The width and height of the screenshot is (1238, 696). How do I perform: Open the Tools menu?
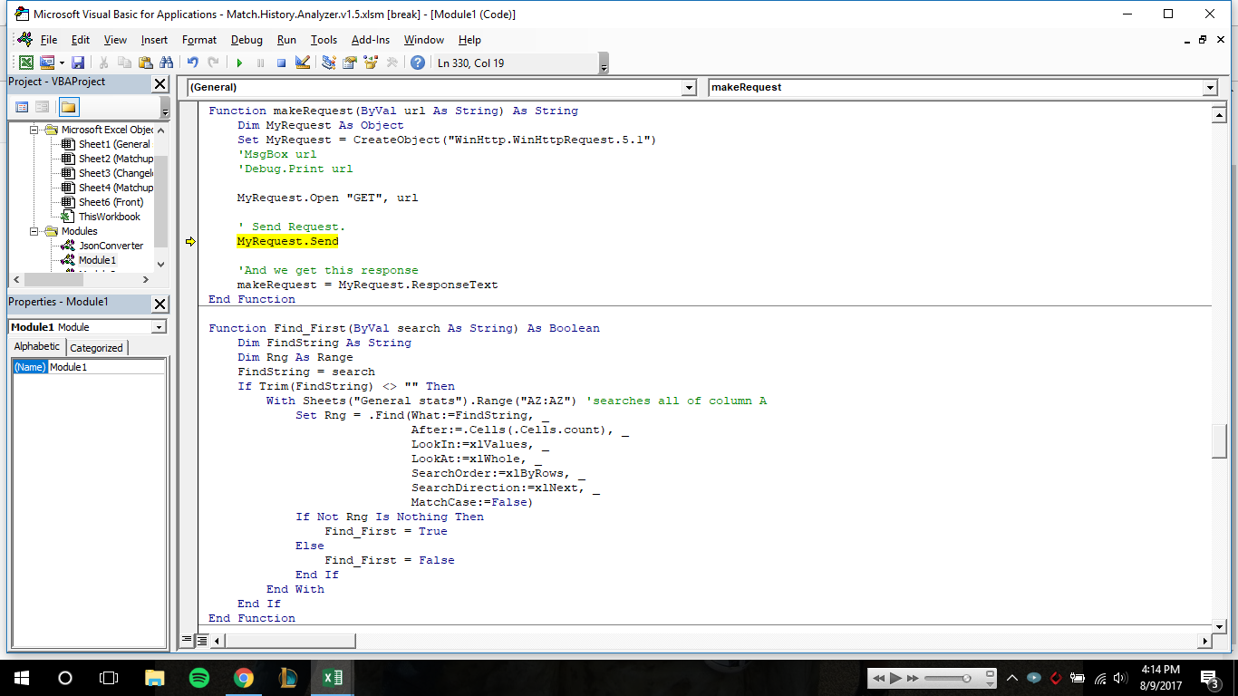click(324, 40)
